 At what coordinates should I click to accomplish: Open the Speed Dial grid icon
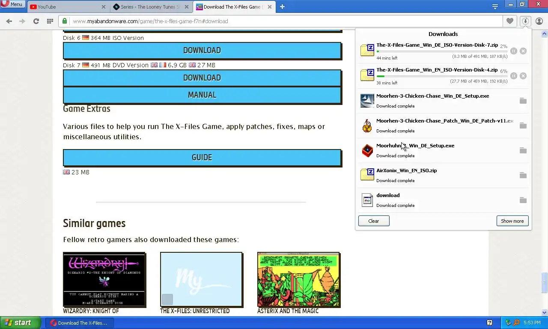50,21
